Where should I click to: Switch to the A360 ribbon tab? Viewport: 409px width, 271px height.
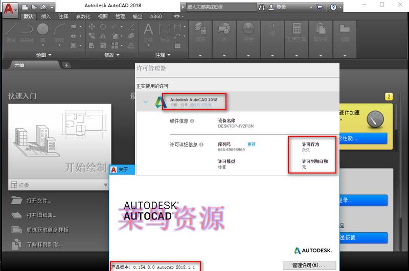pyautogui.click(x=156, y=16)
